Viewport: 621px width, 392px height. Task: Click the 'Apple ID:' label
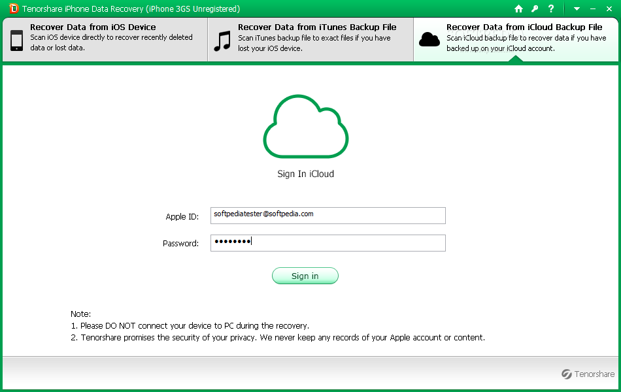click(x=182, y=217)
